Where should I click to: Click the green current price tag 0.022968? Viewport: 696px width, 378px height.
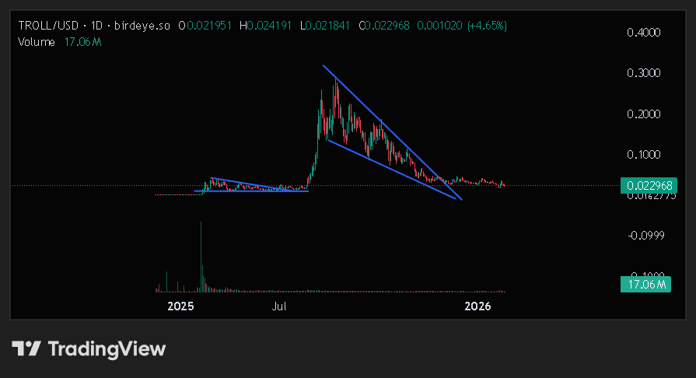[x=649, y=185]
